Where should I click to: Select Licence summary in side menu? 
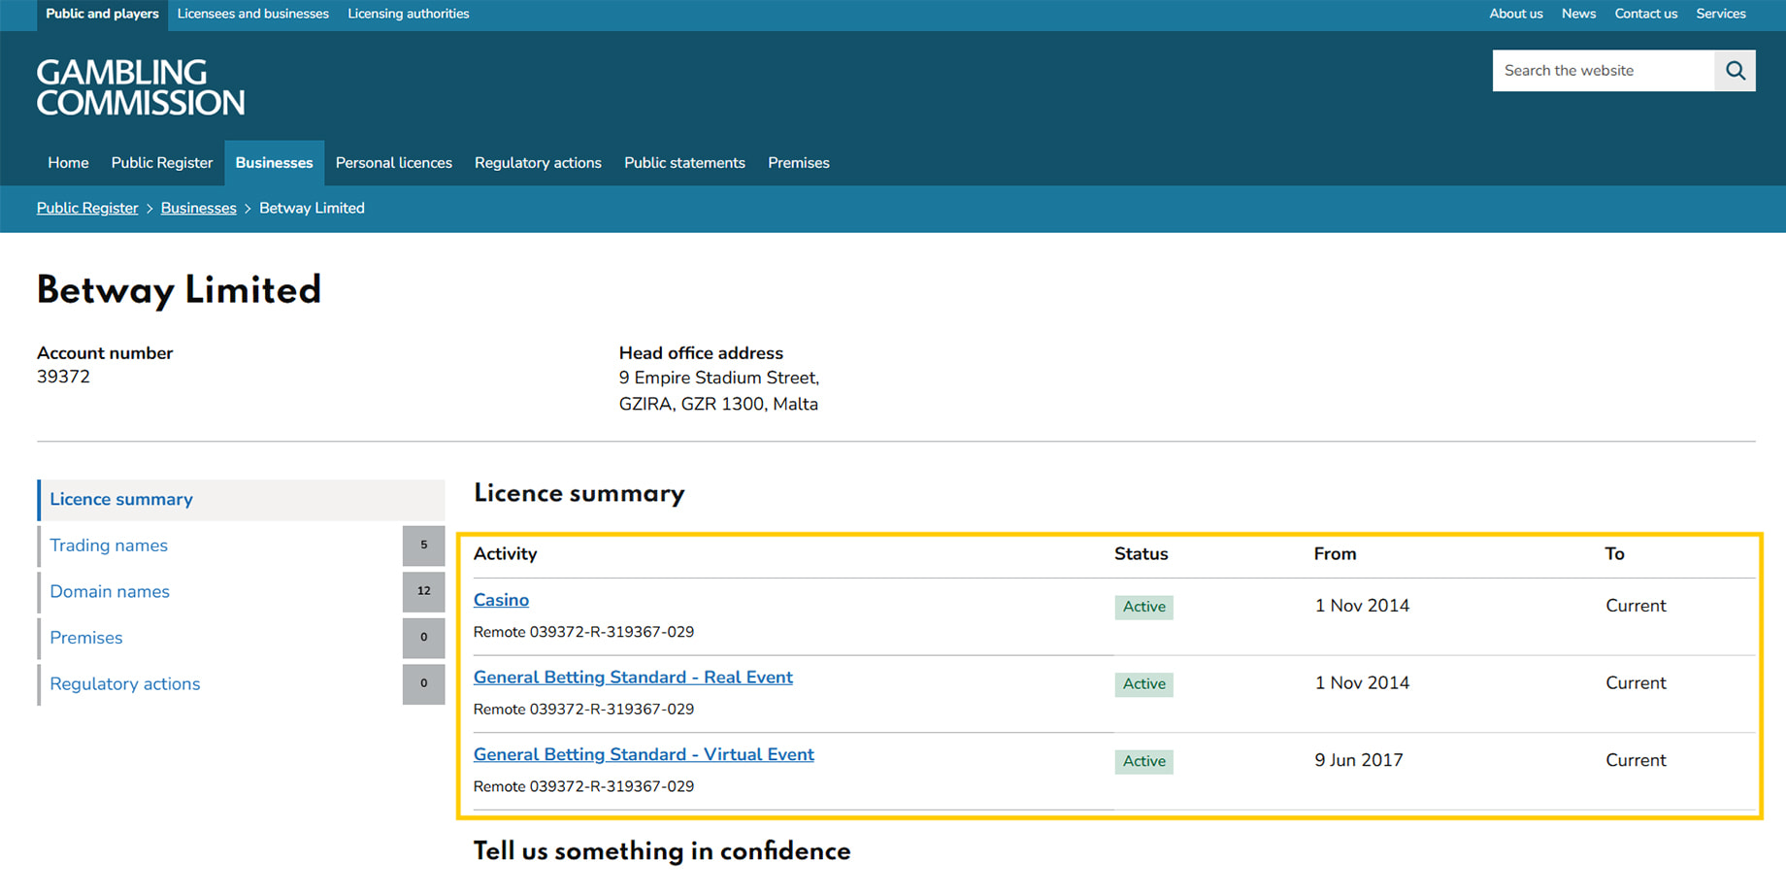point(242,500)
